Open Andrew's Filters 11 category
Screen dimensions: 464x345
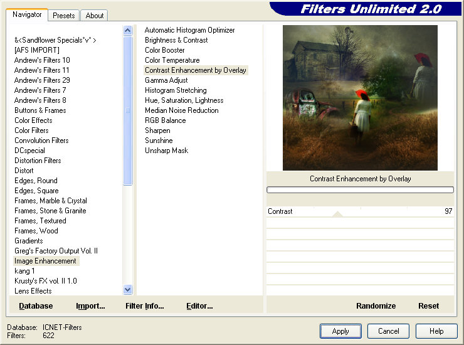42,70
